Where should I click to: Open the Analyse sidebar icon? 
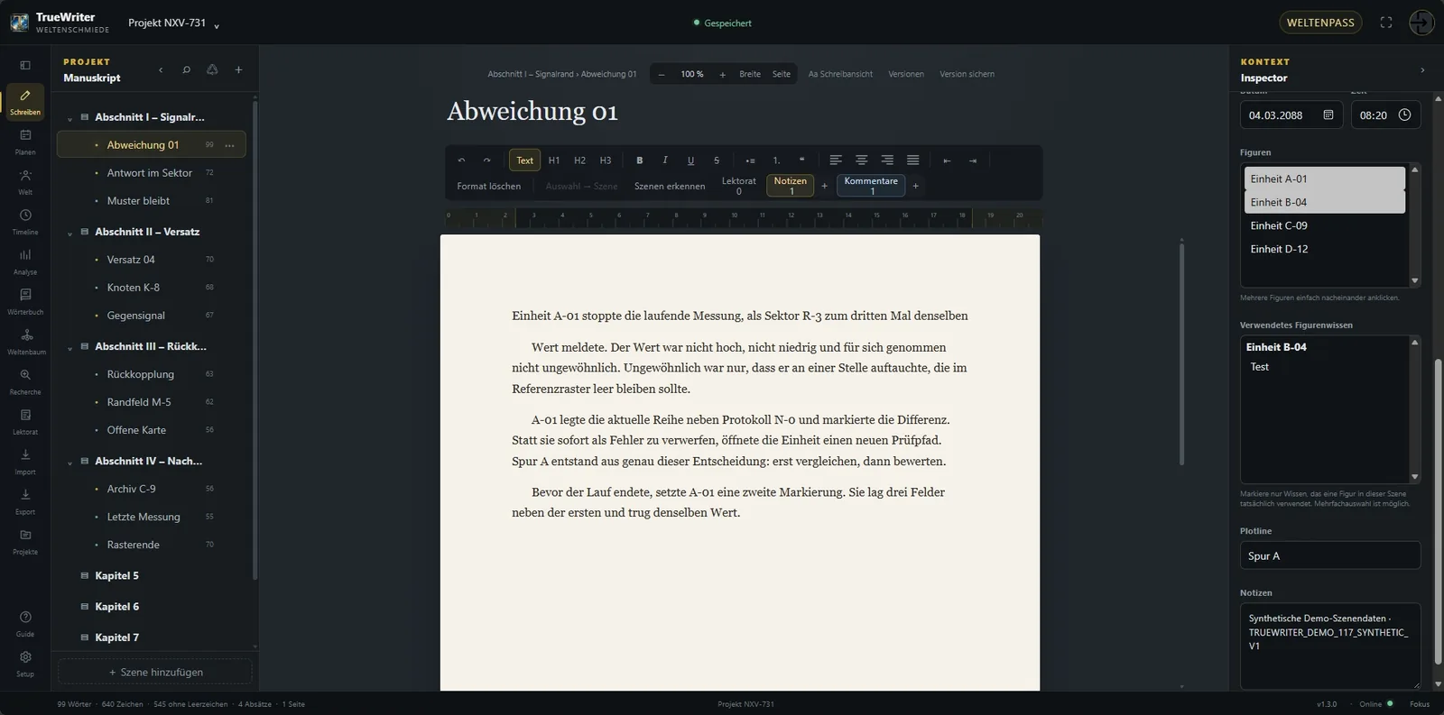point(25,261)
